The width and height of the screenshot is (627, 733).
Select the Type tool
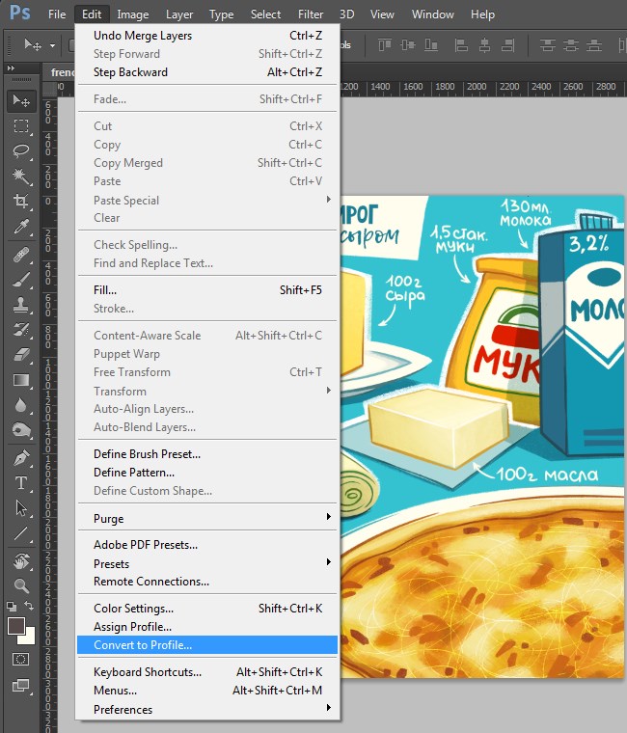coord(21,483)
